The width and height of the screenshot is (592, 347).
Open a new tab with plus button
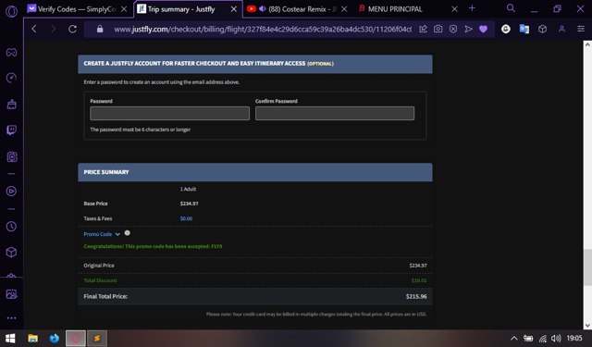472,8
